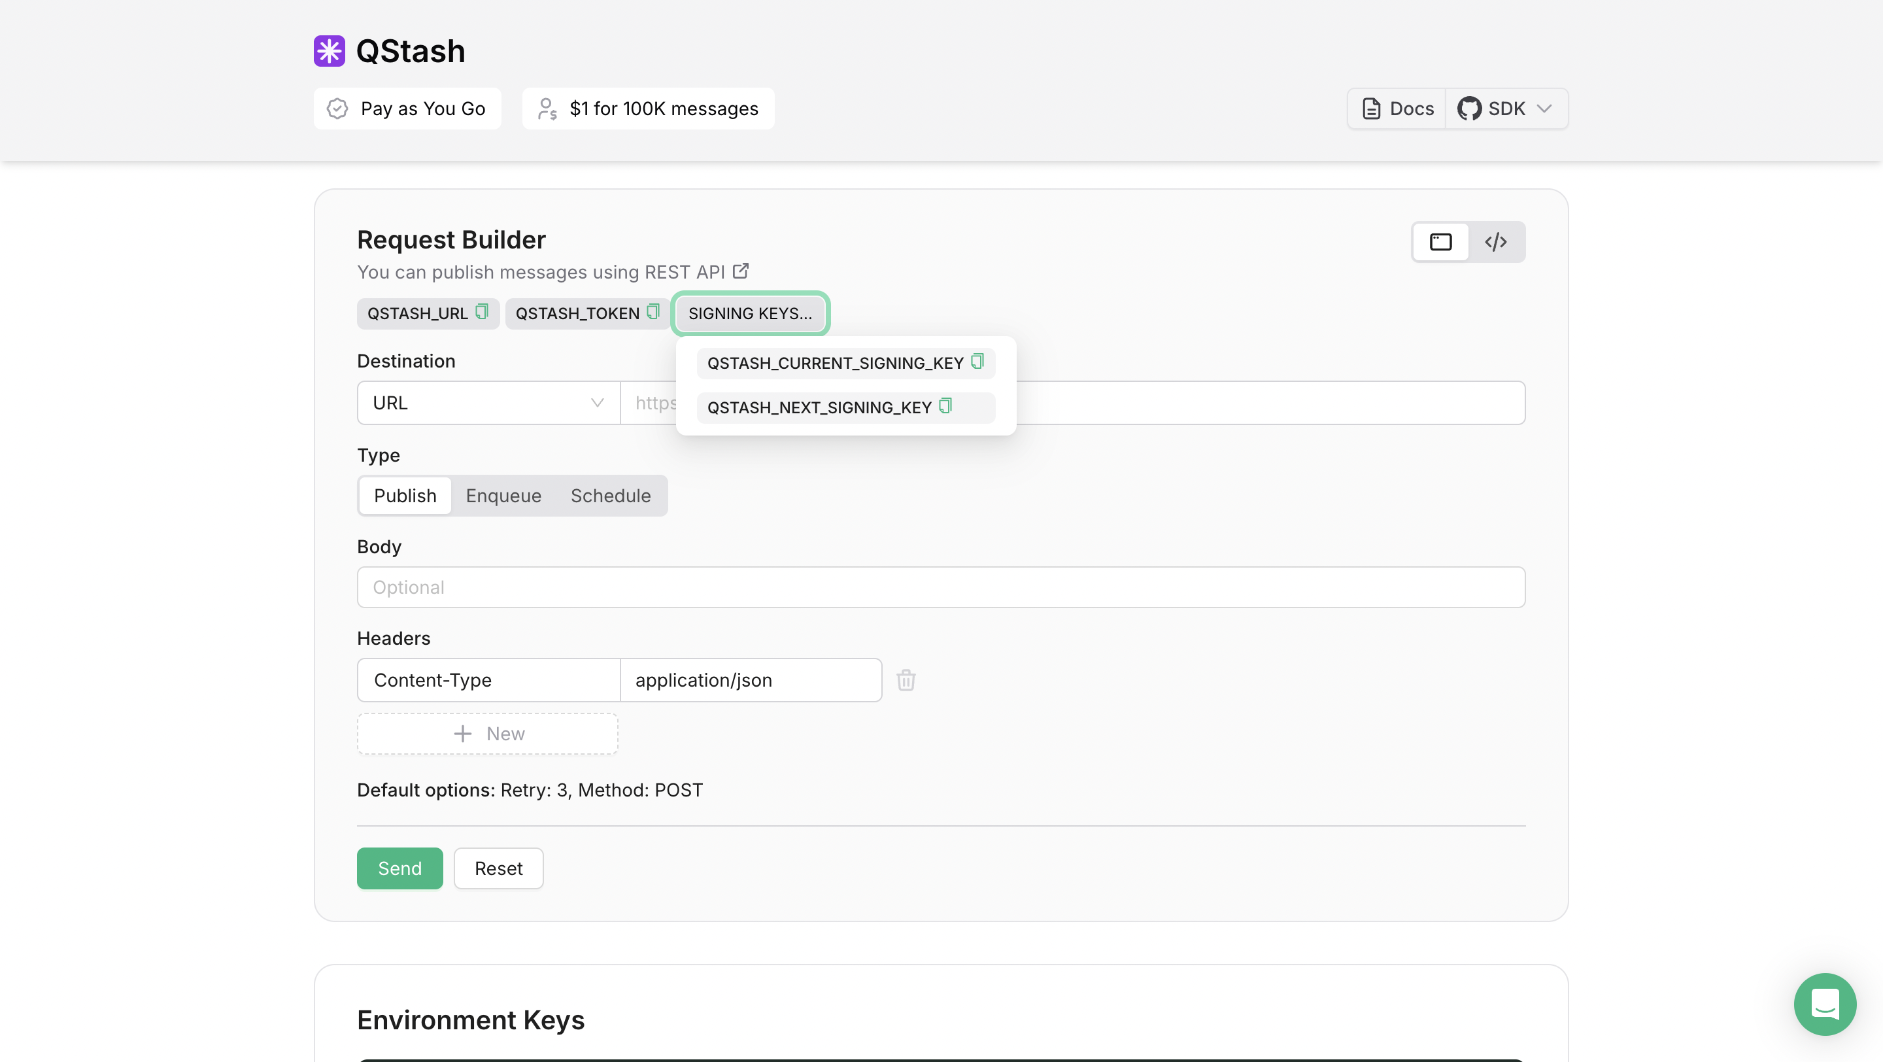Select the Publish request type
Viewport: 1883px width, 1062px height.
coord(404,496)
